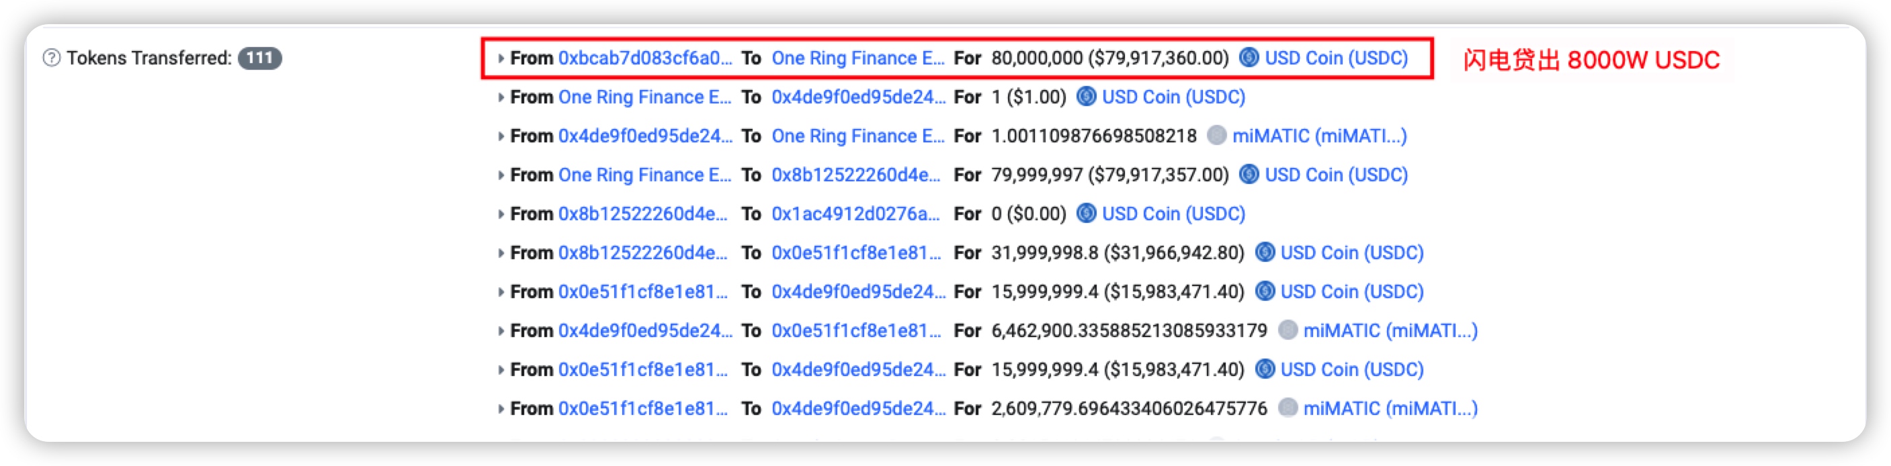1891x466 pixels.
Task: Click the miMATIC token icon in the 2,609,779.69 row
Action: point(1288,408)
